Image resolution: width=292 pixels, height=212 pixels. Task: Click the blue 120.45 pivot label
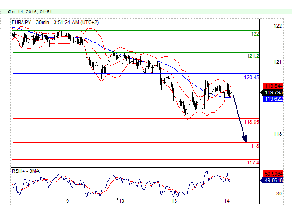click(251, 77)
